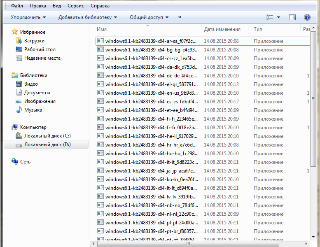Viewport: 320px width, 247px height.
Task: Click icon of the de-de file
Action: pos(100,75)
